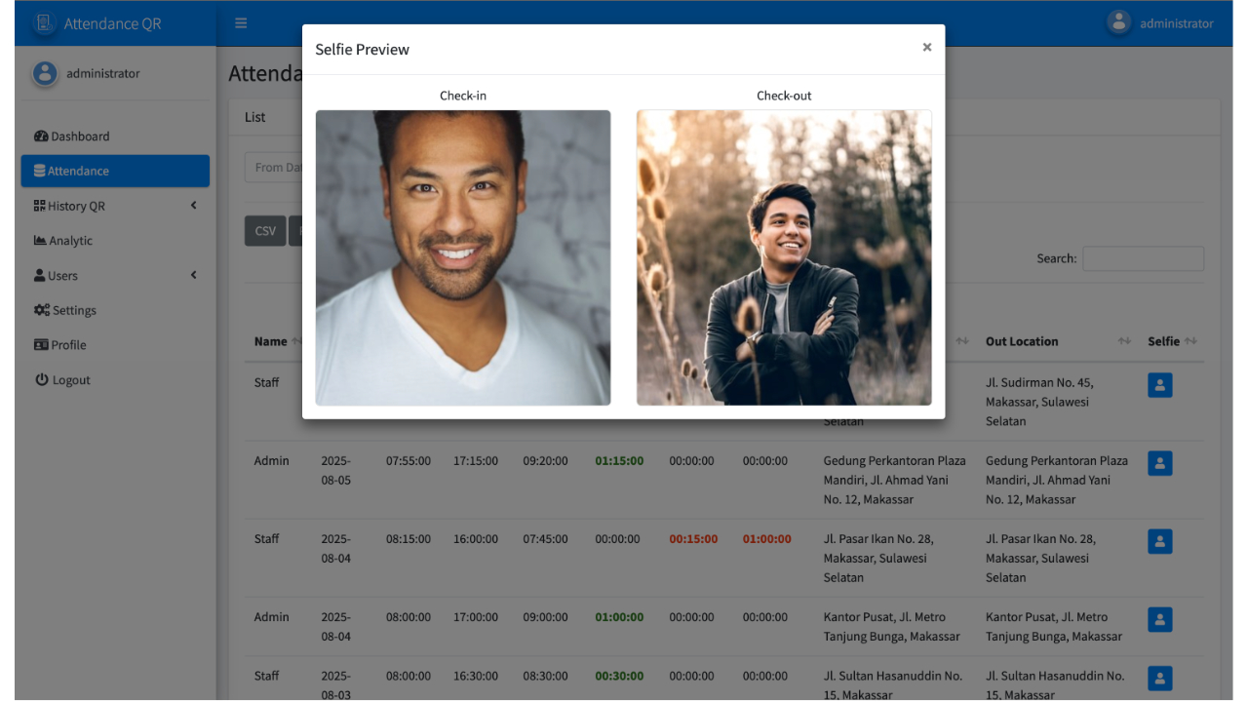Go to Analytic in the sidebar
This screenshot has height=702, width=1248.
[x=115, y=241]
